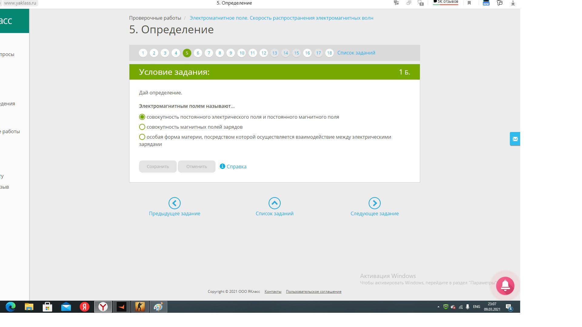Click the pink notification bell
Image resolution: width=582 pixels, height=327 pixels.
pyautogui.click(x=505, y=286)
